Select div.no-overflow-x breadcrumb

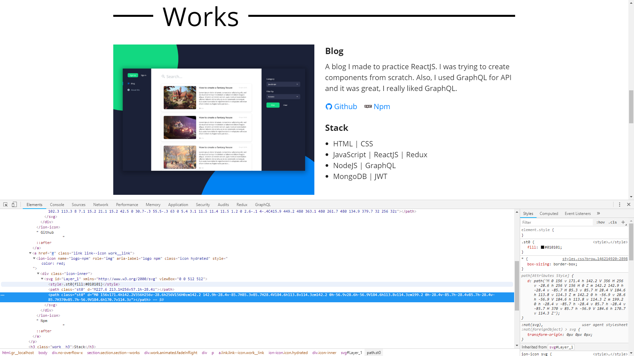click(67, 353)
